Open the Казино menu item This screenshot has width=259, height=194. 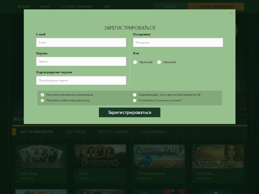point(24,7)
